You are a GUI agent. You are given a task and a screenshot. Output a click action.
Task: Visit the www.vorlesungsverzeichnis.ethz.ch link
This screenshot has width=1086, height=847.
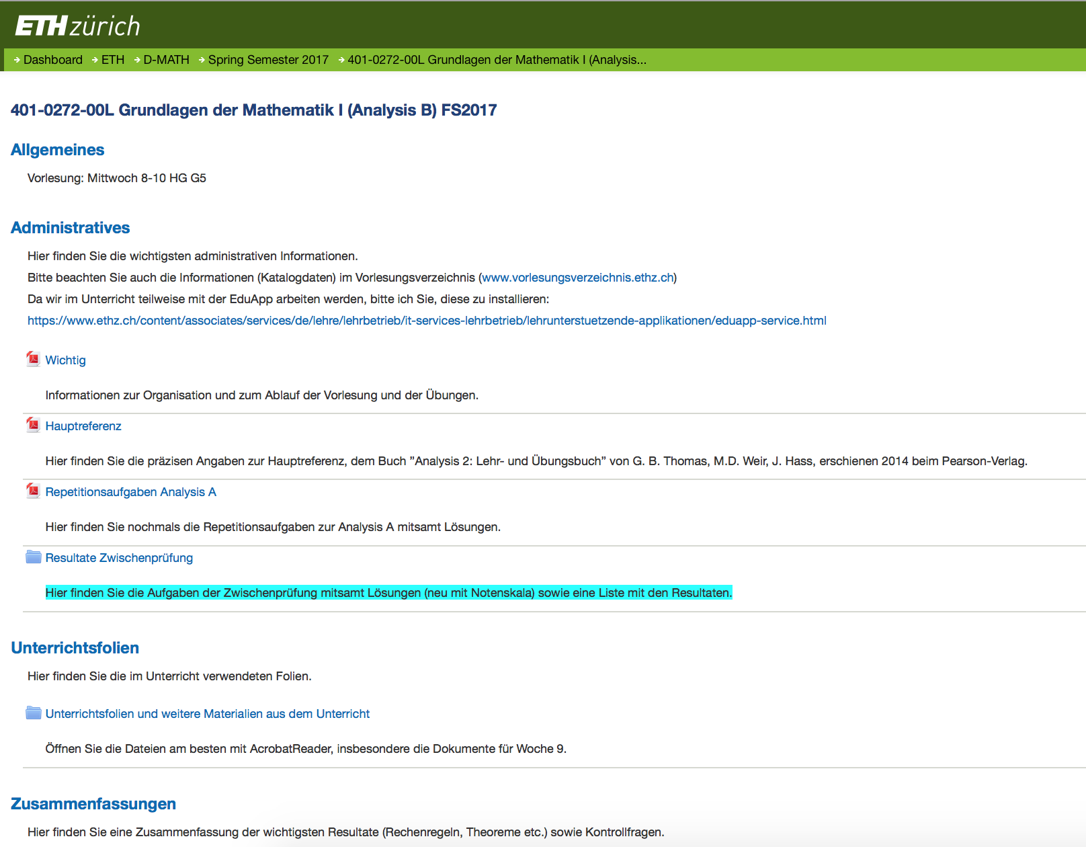click(x=577, y=278)
